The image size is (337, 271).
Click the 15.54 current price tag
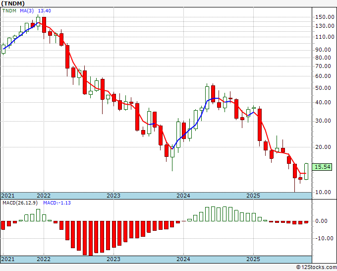tap(322, 167)
